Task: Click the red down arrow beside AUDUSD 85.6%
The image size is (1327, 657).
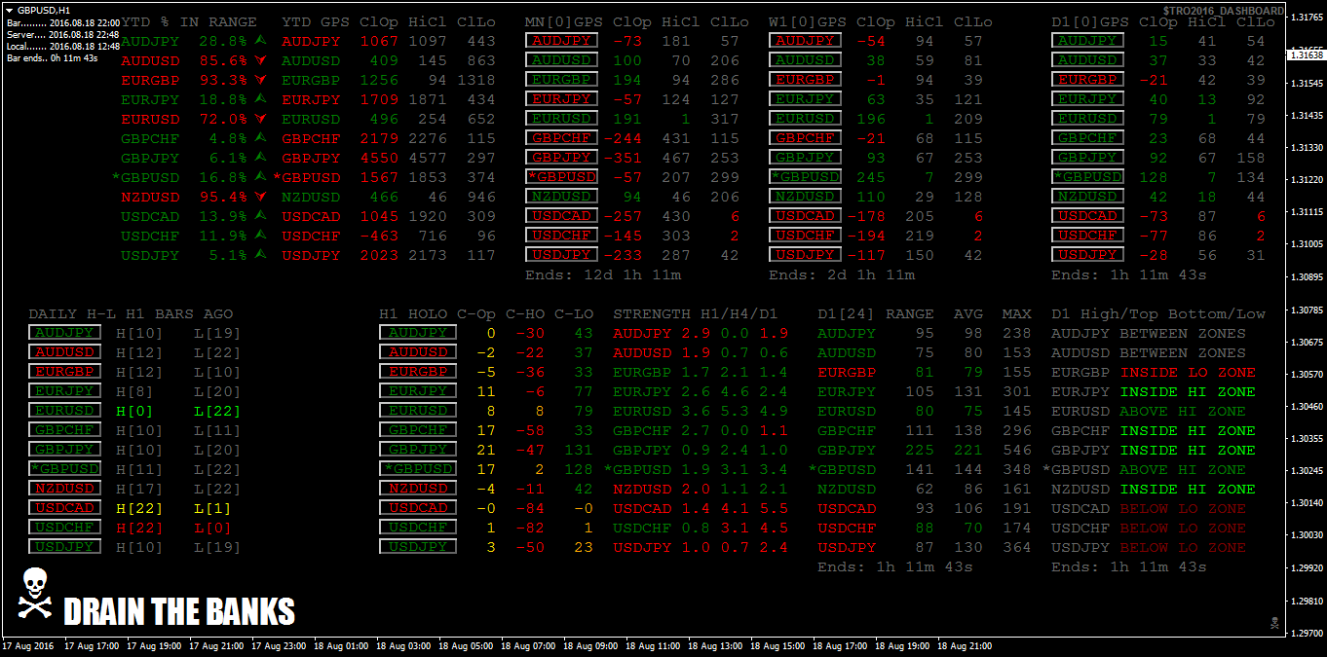Action: click(260, 60)
